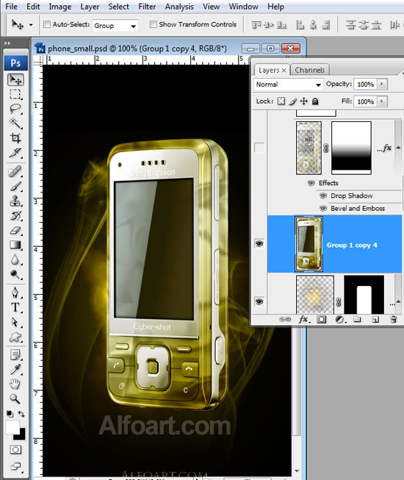This screenshot has width=404, height=480.
Task: Choose the Healing Brush tool
Action: click(x=15, y=171)
